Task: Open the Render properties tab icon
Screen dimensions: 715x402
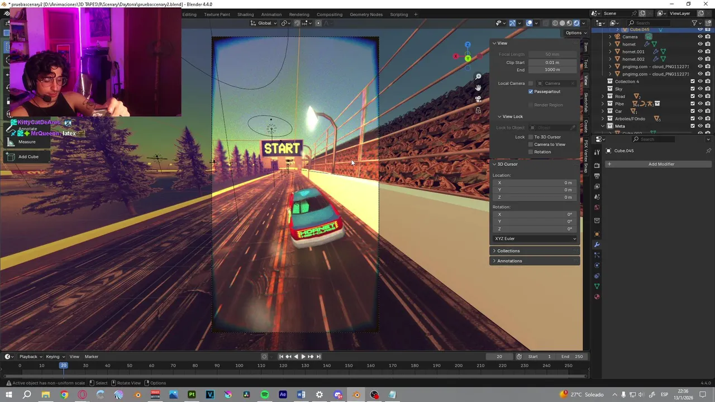Action: coord(597,165)
